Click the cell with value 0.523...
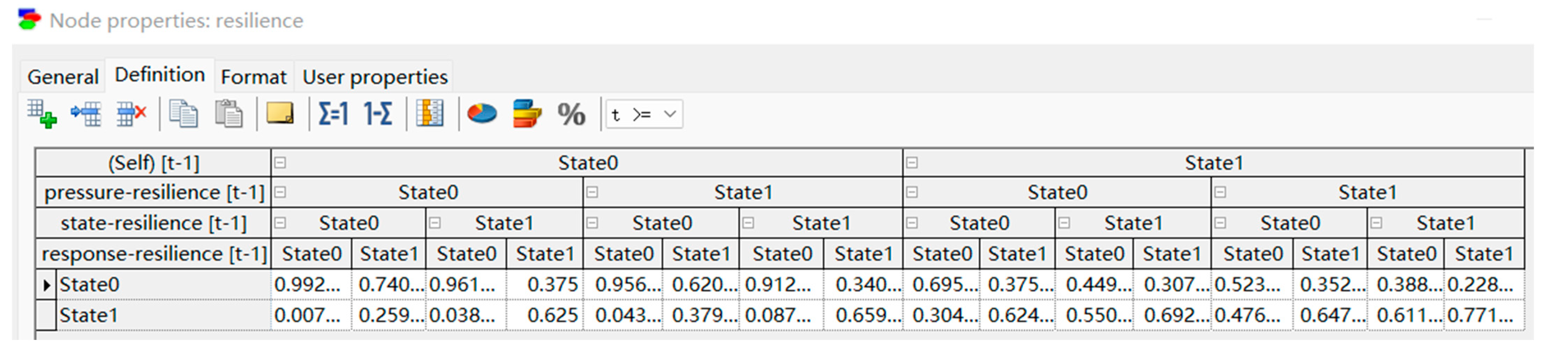 pos(1252,284)
